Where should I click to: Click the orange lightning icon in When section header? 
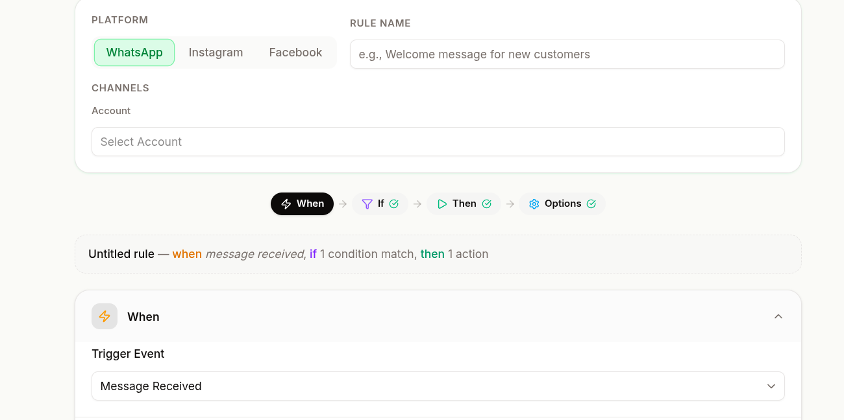point(105,316)
